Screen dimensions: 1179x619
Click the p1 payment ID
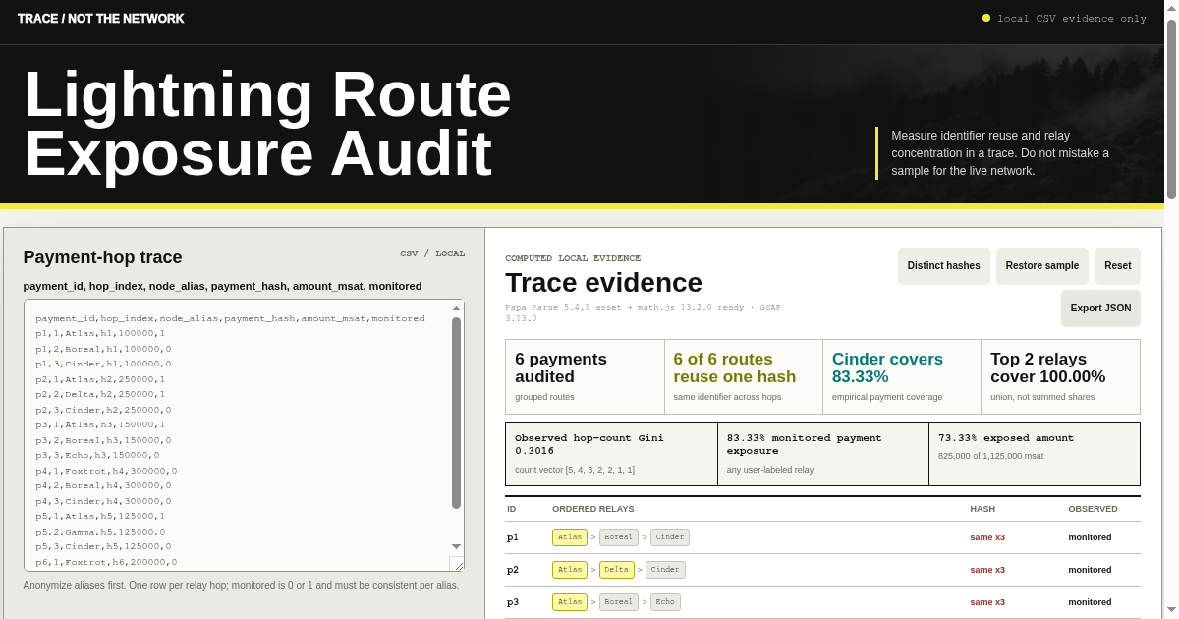point(513,537)
